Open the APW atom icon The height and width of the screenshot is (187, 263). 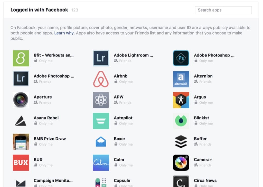(x=101, y=100)
